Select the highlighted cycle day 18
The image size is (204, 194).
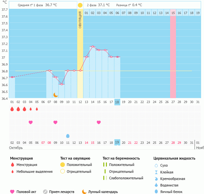117,102
